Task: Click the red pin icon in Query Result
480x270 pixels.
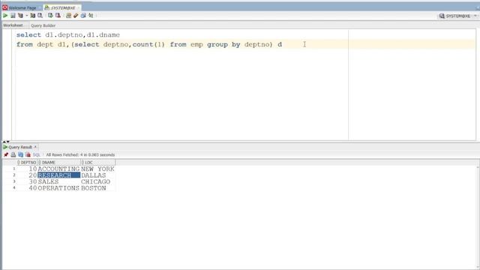Action: [6, 155]
